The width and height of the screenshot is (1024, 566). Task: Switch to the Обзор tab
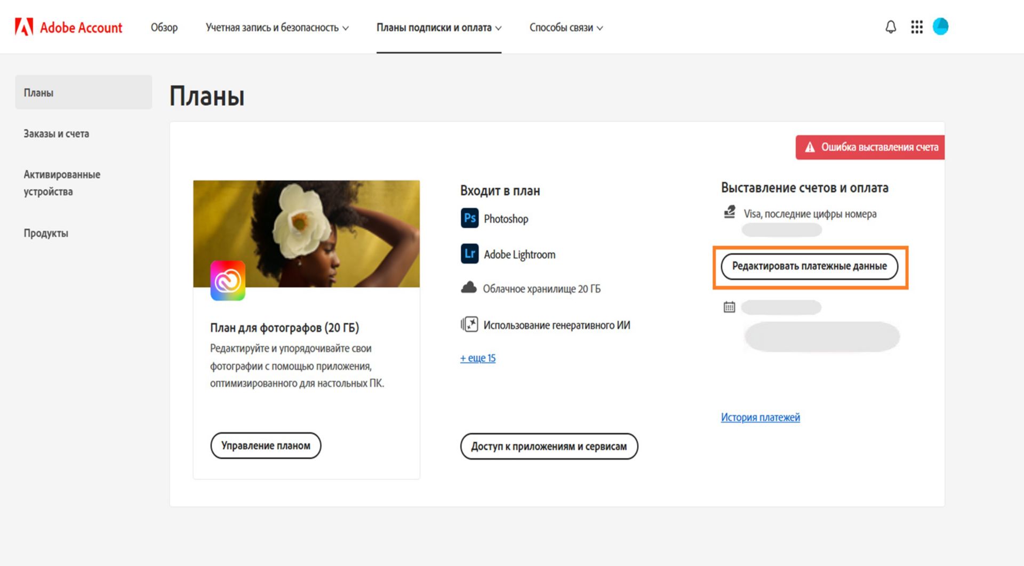point(164,27)
